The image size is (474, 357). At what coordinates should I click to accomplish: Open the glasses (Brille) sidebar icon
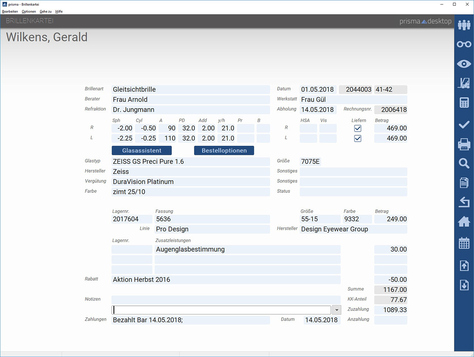click(464, 44)
